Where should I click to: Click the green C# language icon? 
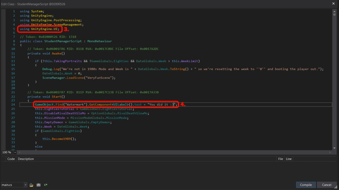[x=46, y=185]
